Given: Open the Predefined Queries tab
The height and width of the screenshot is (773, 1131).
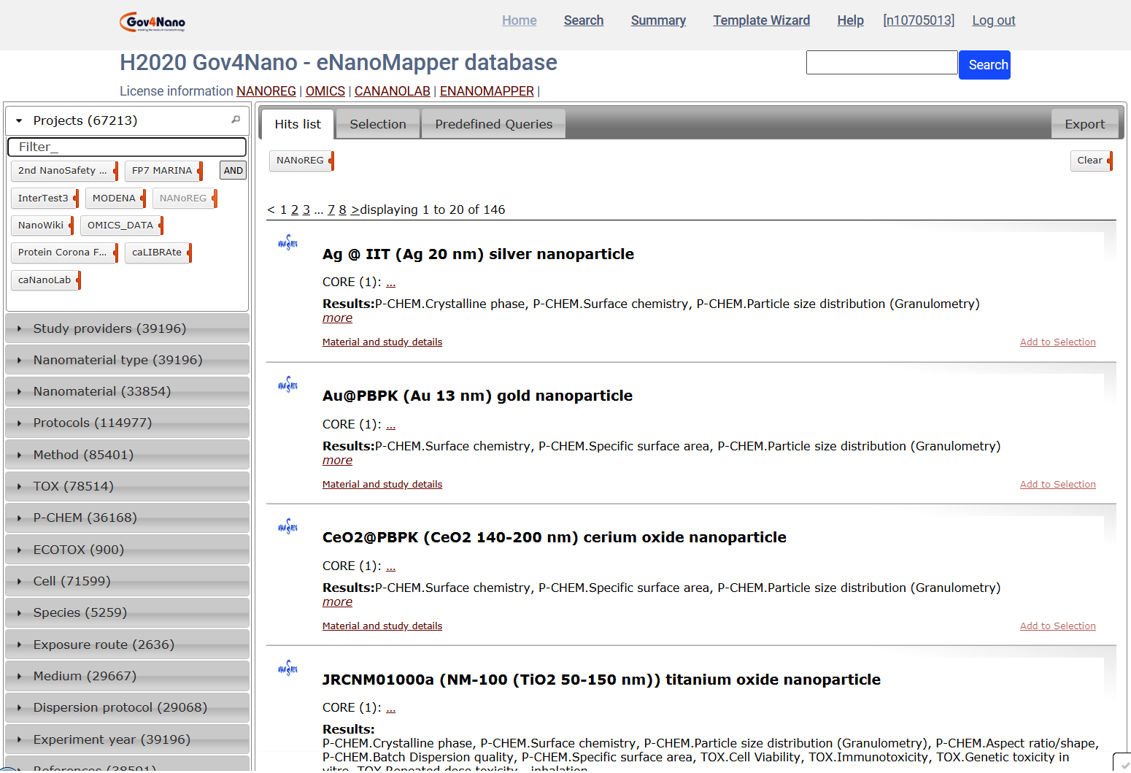Looking at the screenshot, I should pos(493,124).
